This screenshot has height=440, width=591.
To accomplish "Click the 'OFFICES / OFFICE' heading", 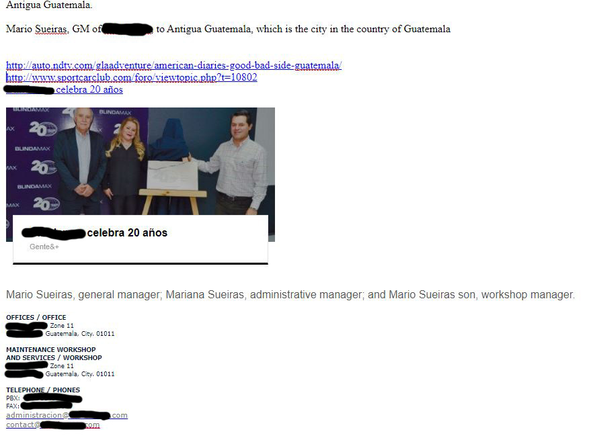I will pyautogui.click(x=36, y=318).
